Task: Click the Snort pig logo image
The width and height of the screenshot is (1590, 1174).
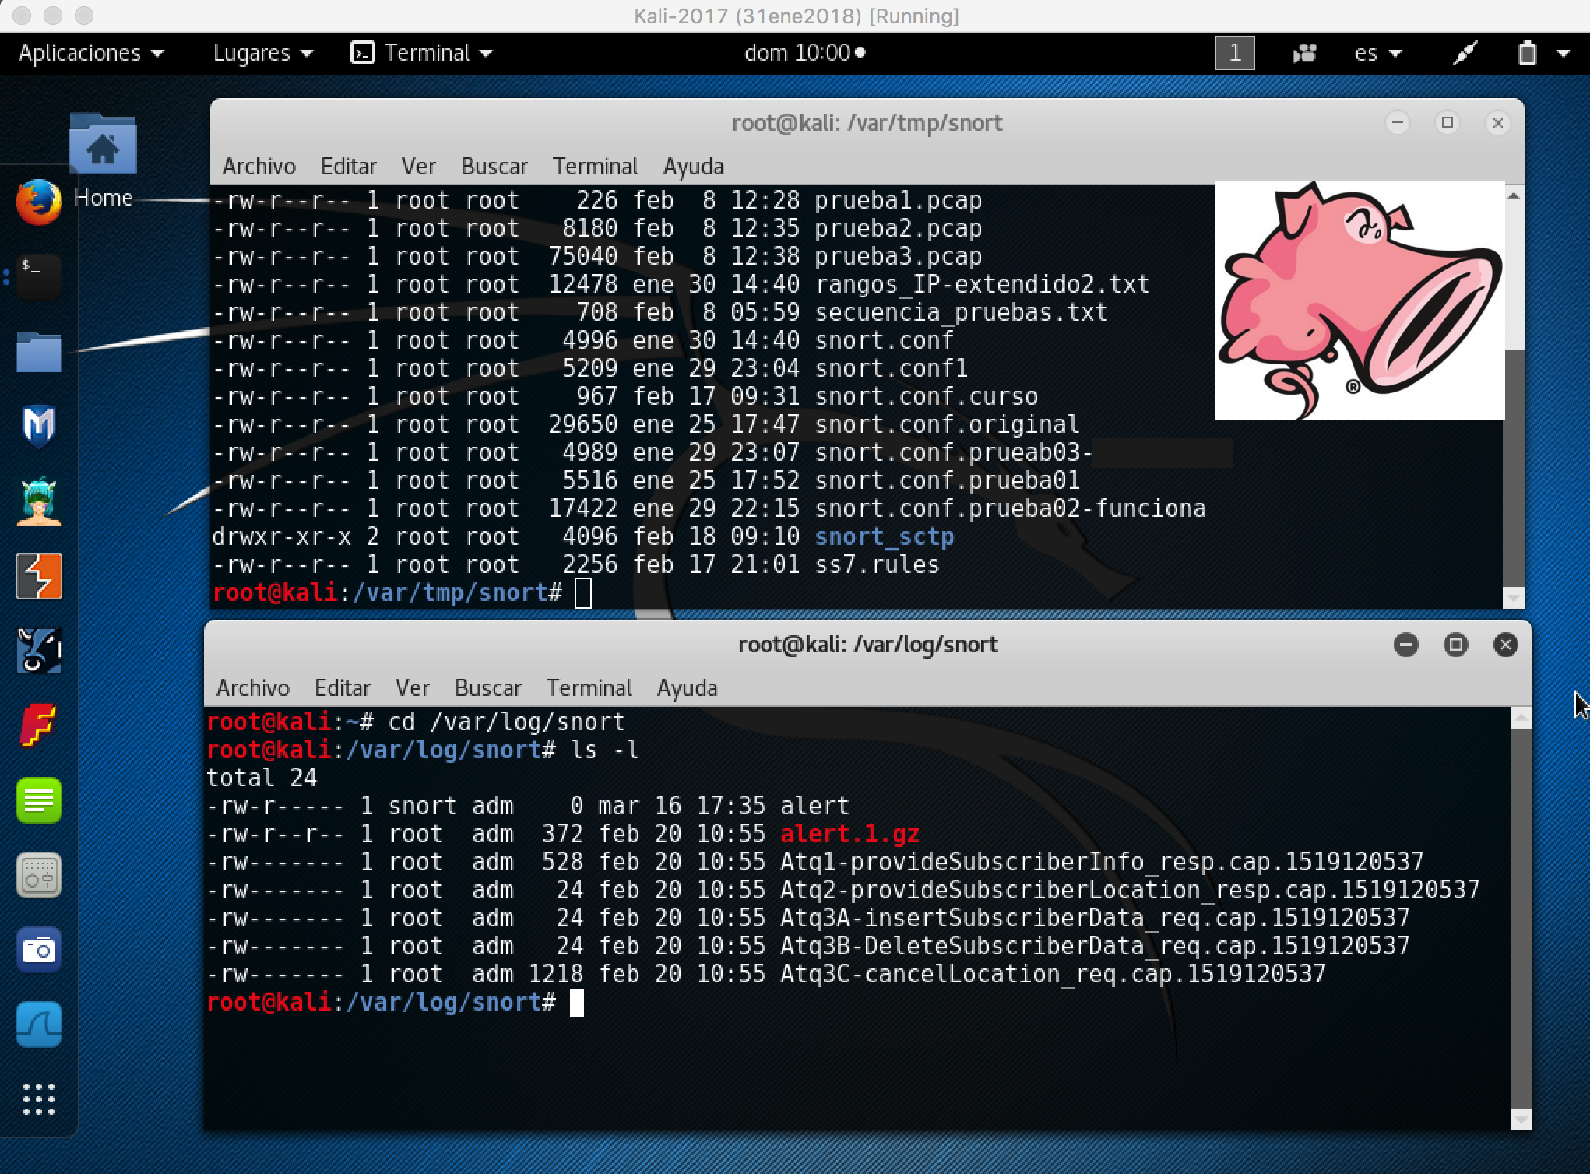Action: tap(1360, 301)
